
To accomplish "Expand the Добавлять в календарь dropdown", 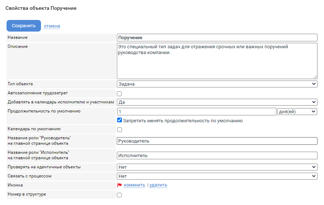I will pos(217,102).
